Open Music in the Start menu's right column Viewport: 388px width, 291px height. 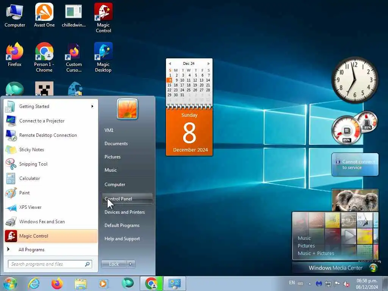(x=127, y=170)
